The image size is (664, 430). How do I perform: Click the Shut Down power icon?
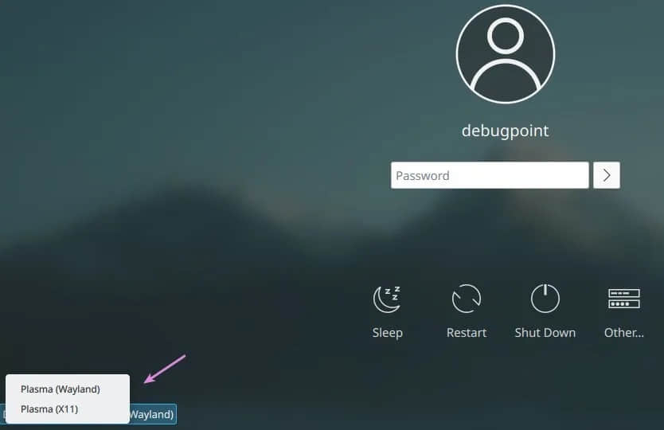click(545, 299)
